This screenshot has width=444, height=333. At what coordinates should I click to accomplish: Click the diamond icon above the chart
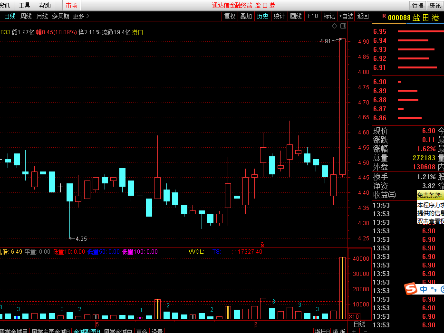coord(334,26)
